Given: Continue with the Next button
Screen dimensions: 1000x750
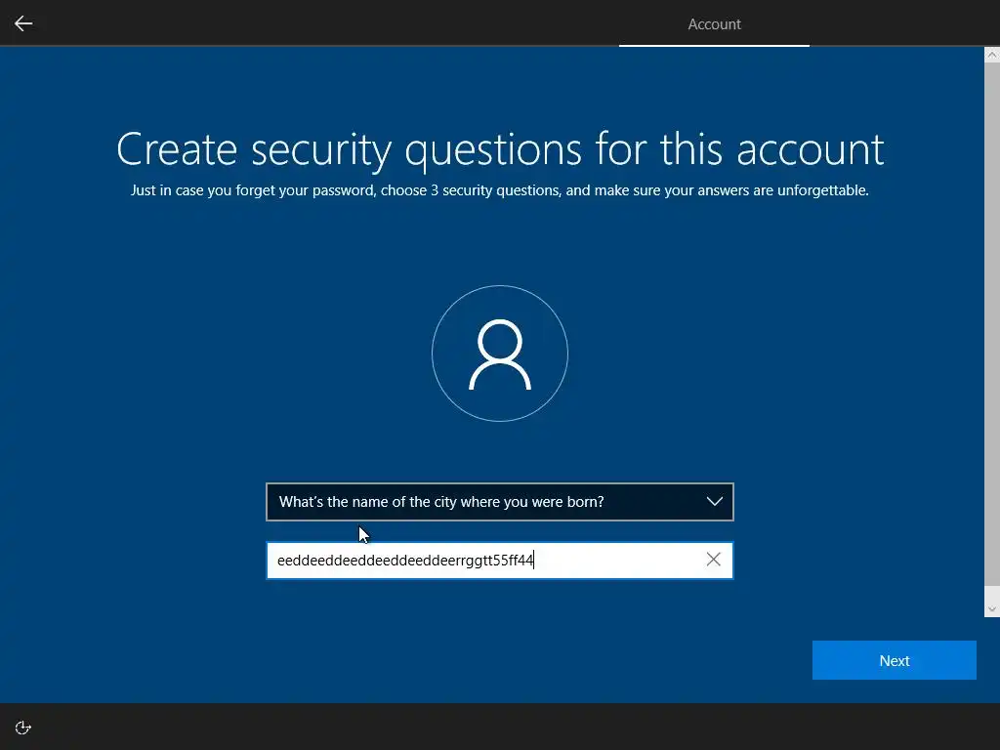Looking at the screenshot, I should (895, 660).
